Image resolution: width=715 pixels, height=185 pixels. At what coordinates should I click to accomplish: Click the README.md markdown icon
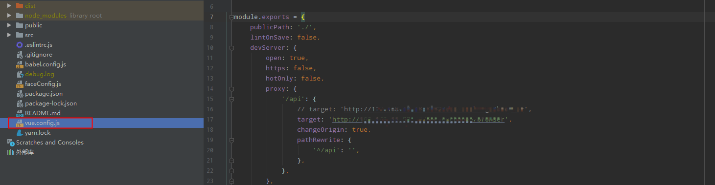coord(20,113)
